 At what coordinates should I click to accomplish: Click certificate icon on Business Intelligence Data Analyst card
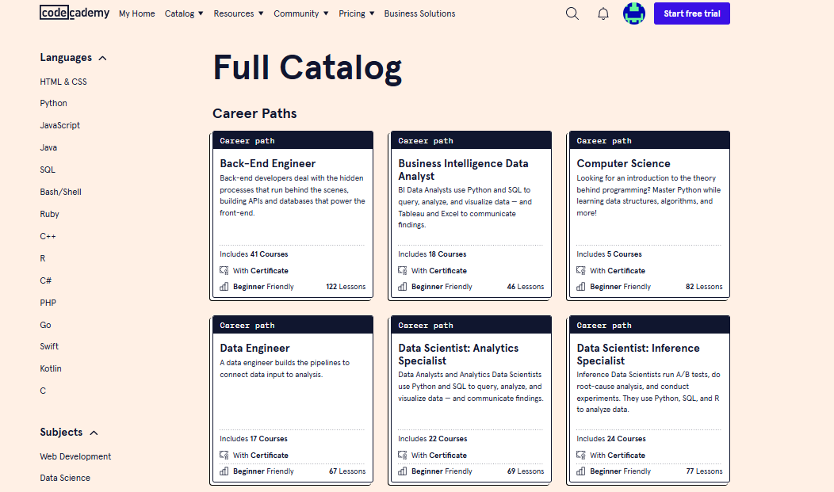(x=403, y=270)
